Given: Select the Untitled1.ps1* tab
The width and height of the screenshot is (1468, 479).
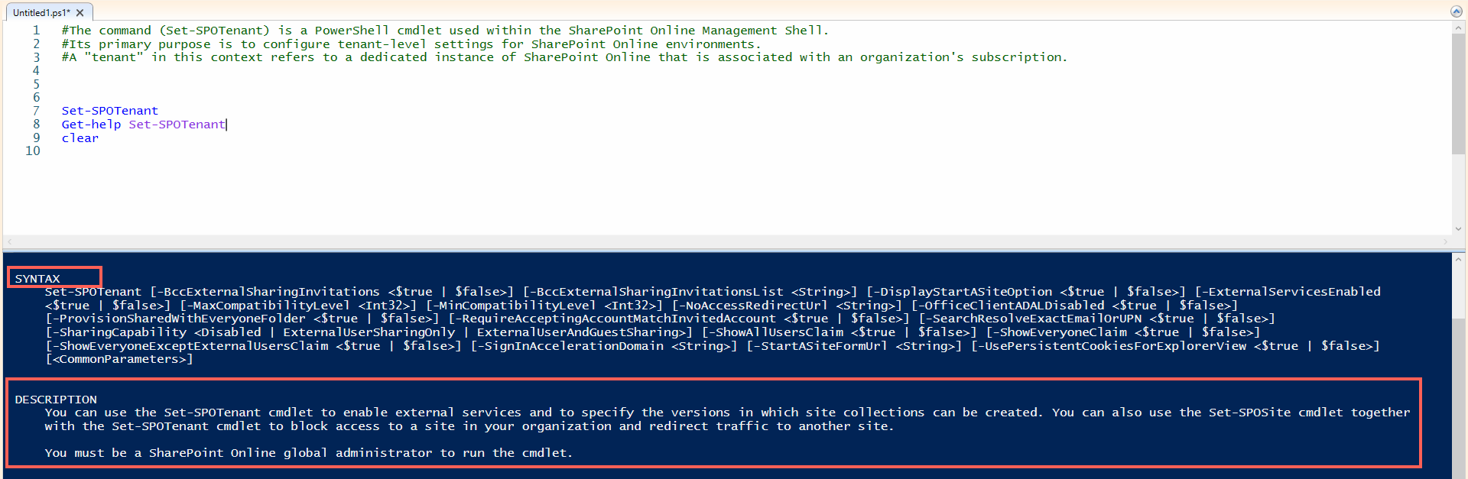Looking at the screenshot, I should coord(48,12).
